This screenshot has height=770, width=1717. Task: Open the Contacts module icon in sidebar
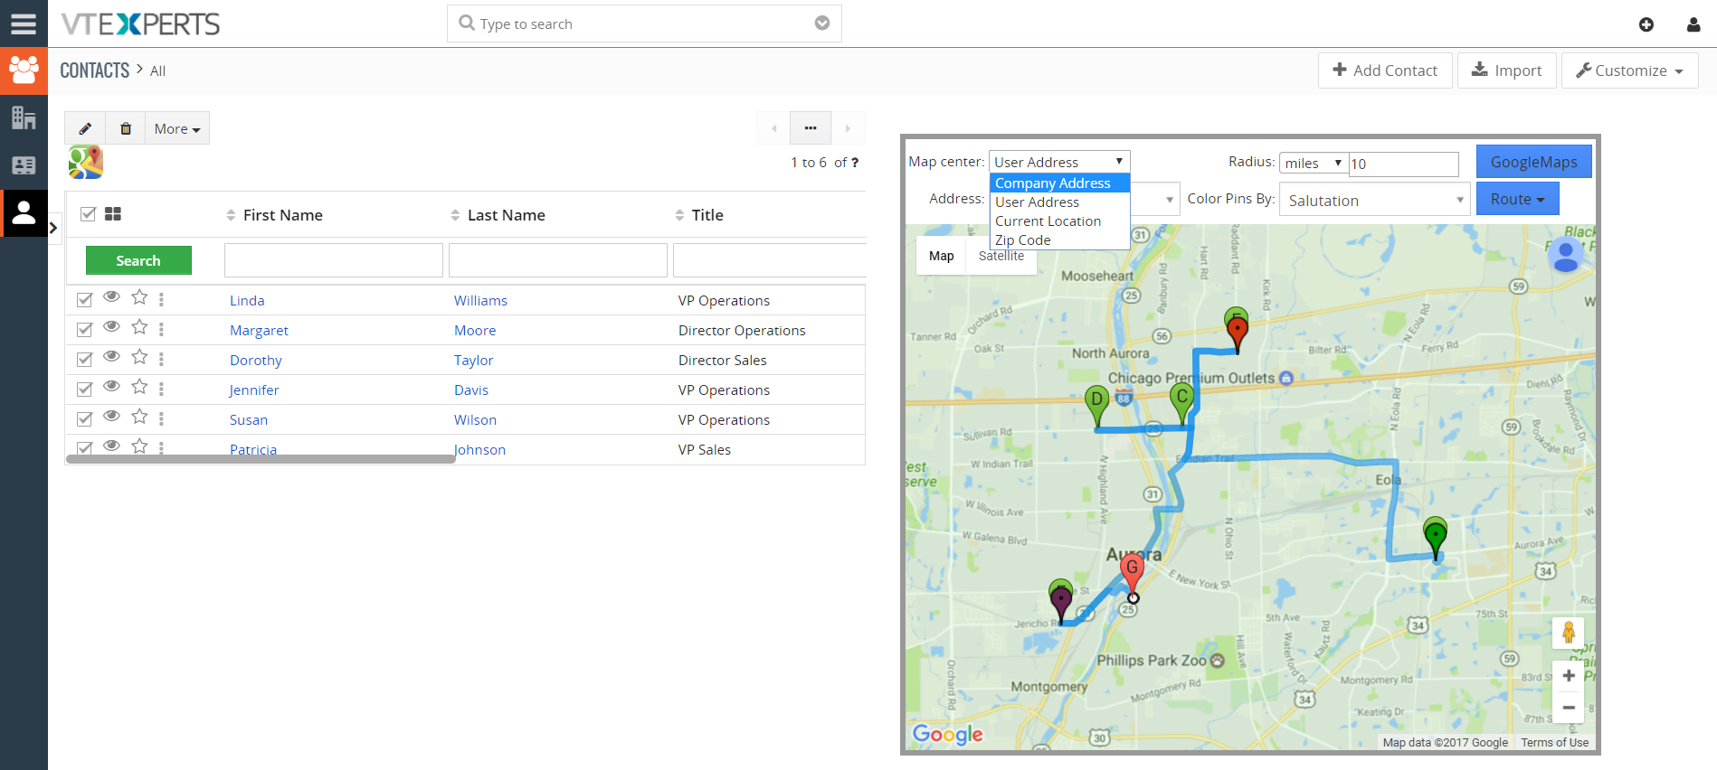pyautogui.click(x=24, y=70)
